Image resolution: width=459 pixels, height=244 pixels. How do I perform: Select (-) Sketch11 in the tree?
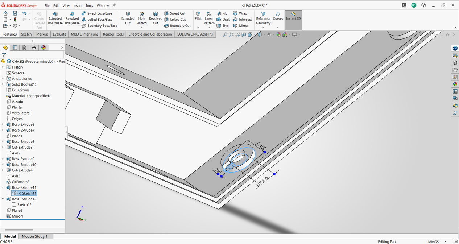24,193
